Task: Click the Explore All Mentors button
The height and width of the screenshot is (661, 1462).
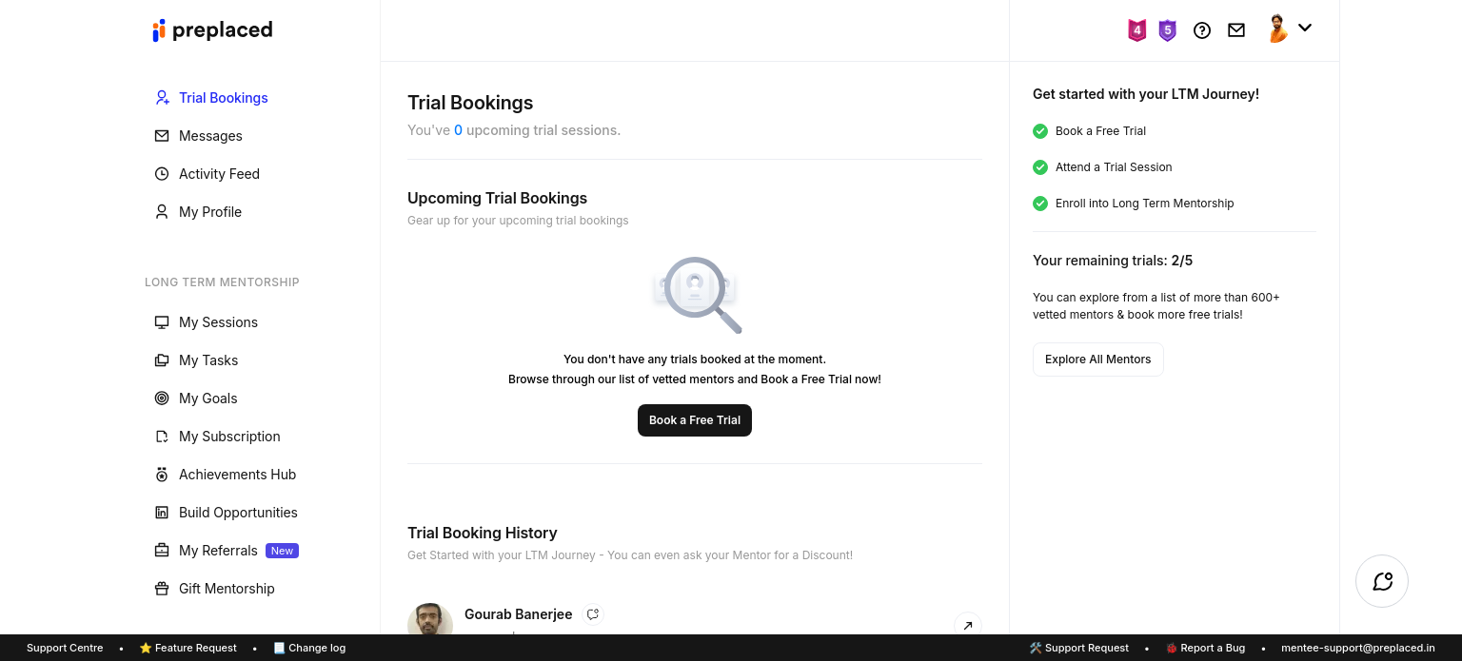Action: click(1097, 360)
